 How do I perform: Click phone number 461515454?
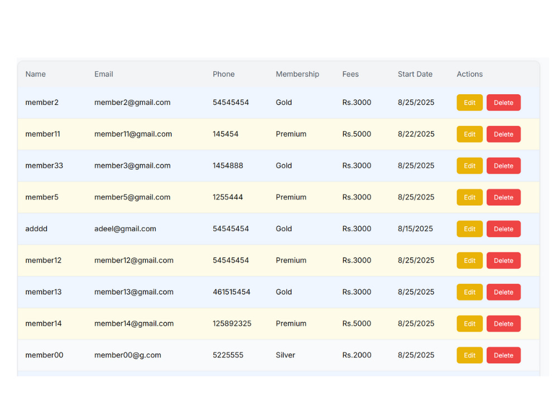click(232, 292)
